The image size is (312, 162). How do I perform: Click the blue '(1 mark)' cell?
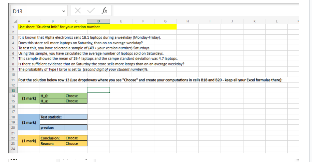(x=29, y=122)
